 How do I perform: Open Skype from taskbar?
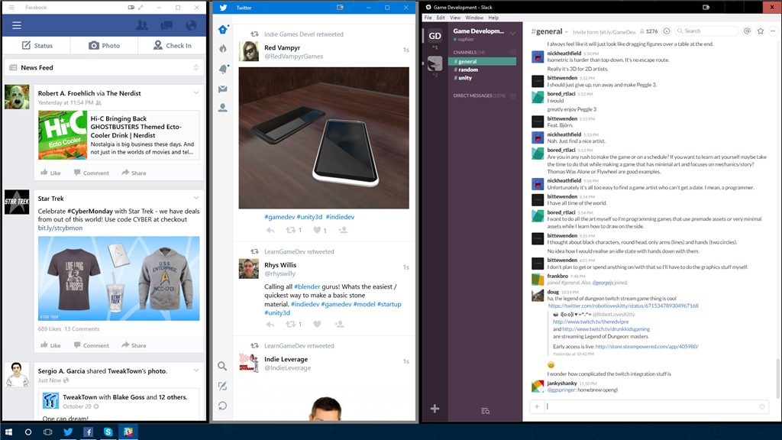108,432
